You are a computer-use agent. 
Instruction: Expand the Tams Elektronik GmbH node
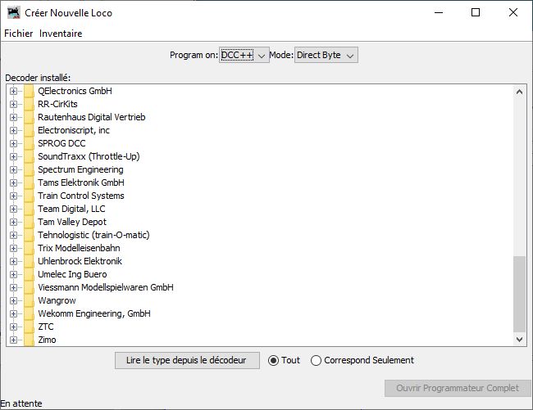coord(13,182)
